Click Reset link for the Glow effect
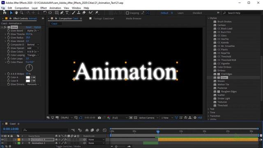Viewport: 263px width, 148px height. 28,27
